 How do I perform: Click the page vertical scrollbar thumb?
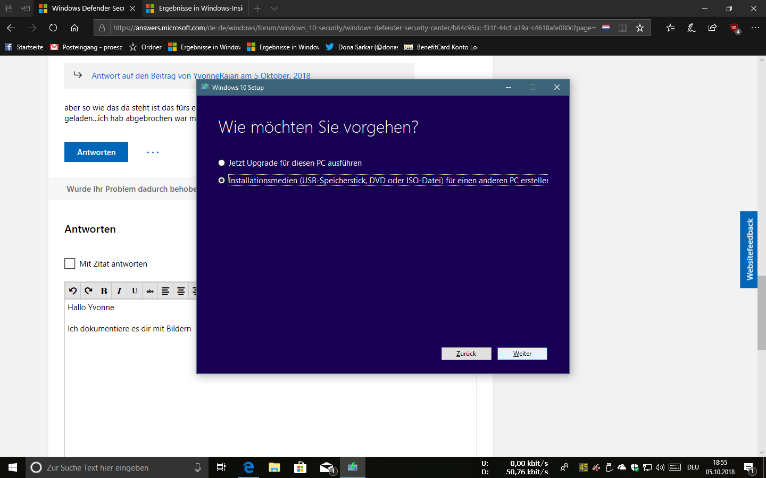click(x=762, y=312)
